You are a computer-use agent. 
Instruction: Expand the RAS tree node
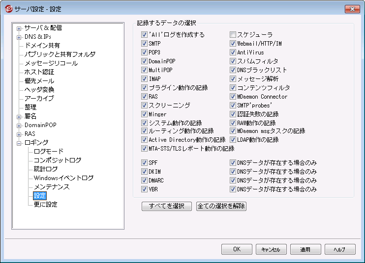pos(19,134)
